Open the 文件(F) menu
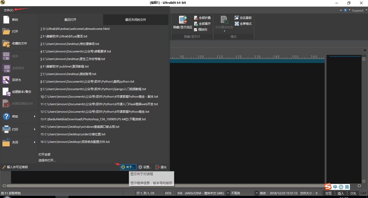Viewport: 368px width, 198px height. tap(8, 10)
